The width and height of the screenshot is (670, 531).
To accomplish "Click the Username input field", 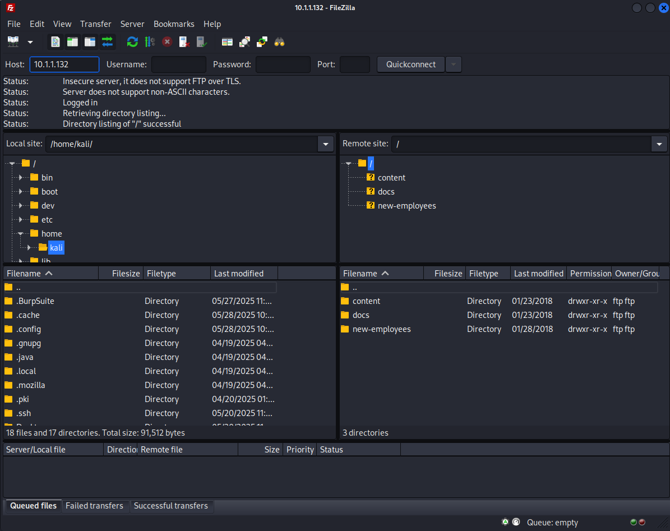I will click(179, 64).
